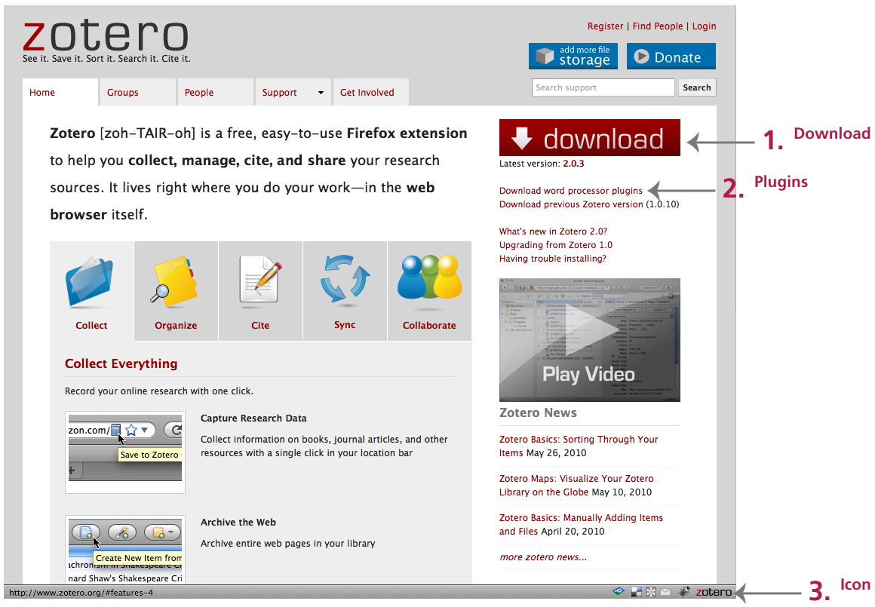Select the snowflake add-on icon in status bar
The height and width of the screenshot is (607, 875).
tap(651, 591)
